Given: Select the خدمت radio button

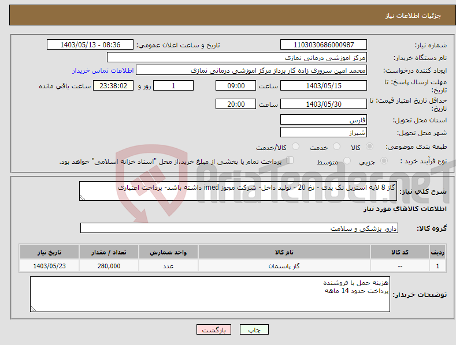Looking at the screenshot, I should 336,147.
